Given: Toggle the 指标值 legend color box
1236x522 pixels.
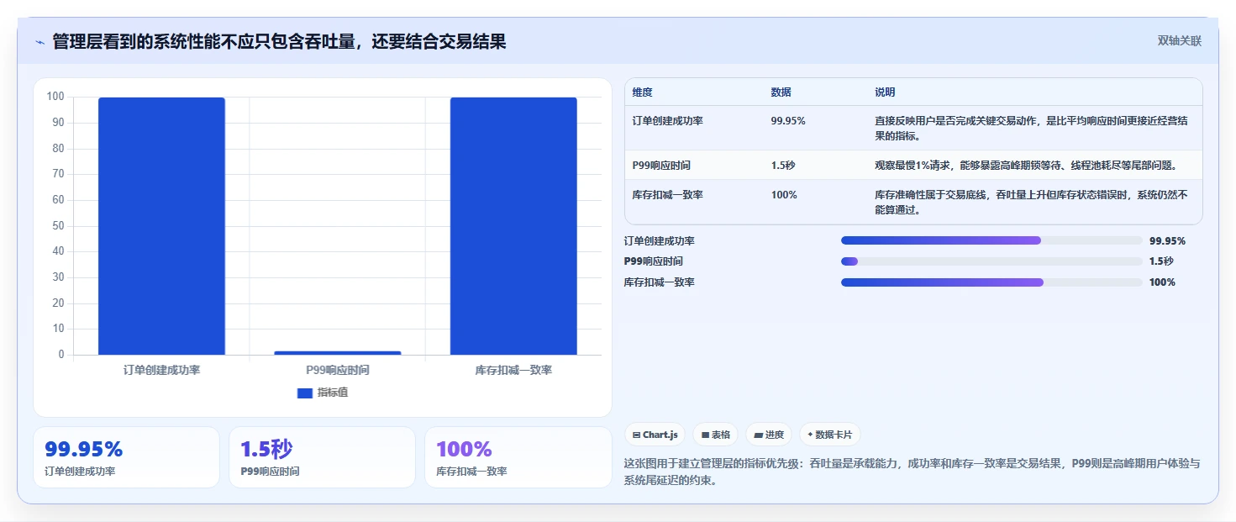Looking at the screenshot, I should click(x=305, y=393).
